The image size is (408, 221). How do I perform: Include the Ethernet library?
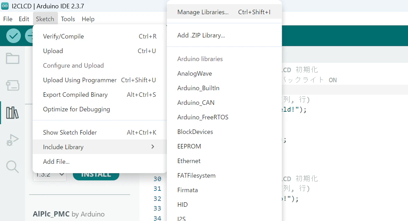pos(224,161)
